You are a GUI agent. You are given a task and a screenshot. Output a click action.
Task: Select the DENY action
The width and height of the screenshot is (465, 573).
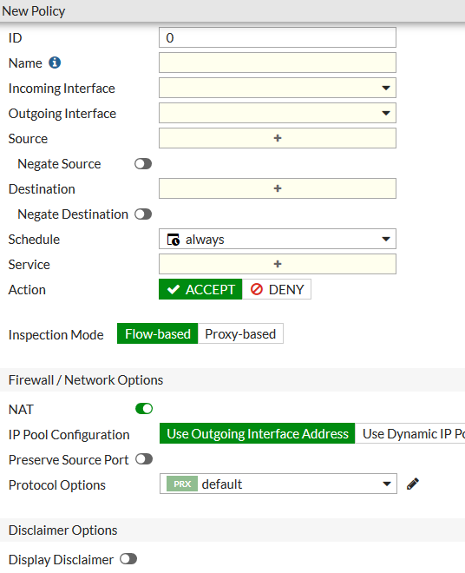pyautogui.click(x=277, y=289)
